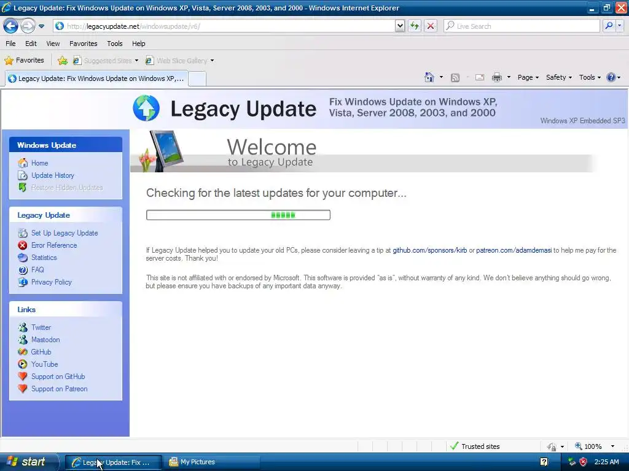This screenshot has height=471, width=629.
Task: Refresh the page with the green arrows icon
Action: [x=415, y=26]
